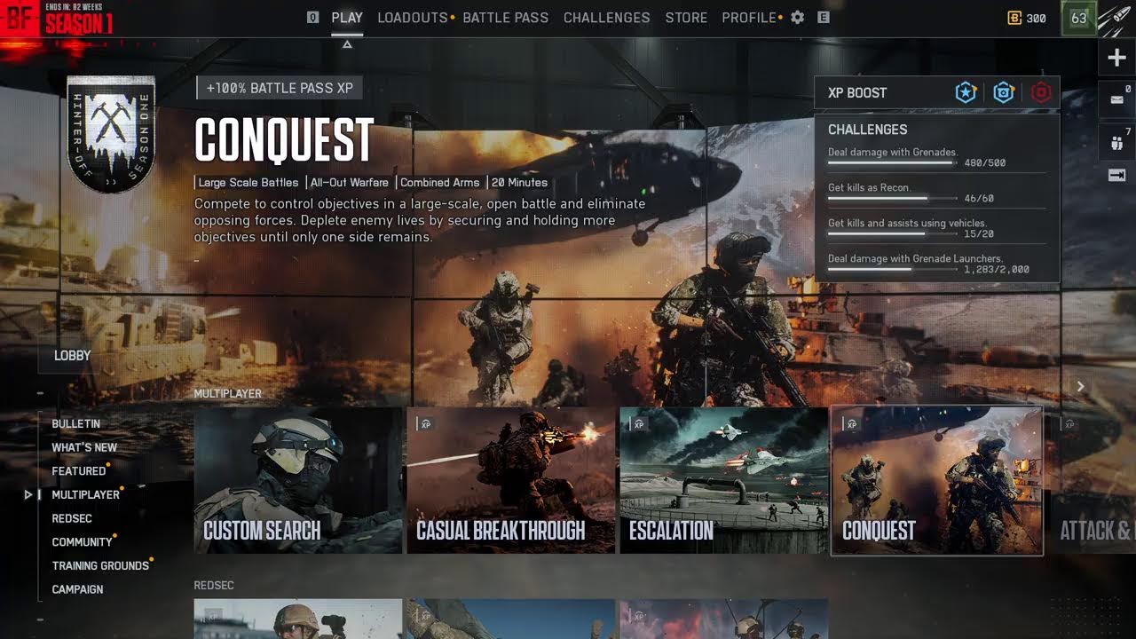Click the vehicle kills and assists progress bar

tap(893, 234)
